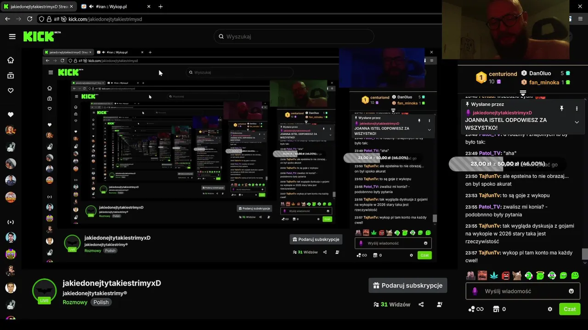Image resolution: width=588 pixels, height=330 pixels.
Task: Close the Wykop.pl tab
Action: (x=148, y=7)
